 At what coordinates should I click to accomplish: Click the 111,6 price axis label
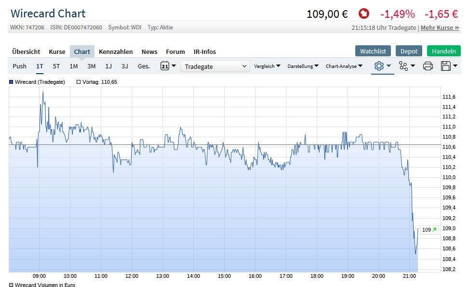tap(449, 97)
